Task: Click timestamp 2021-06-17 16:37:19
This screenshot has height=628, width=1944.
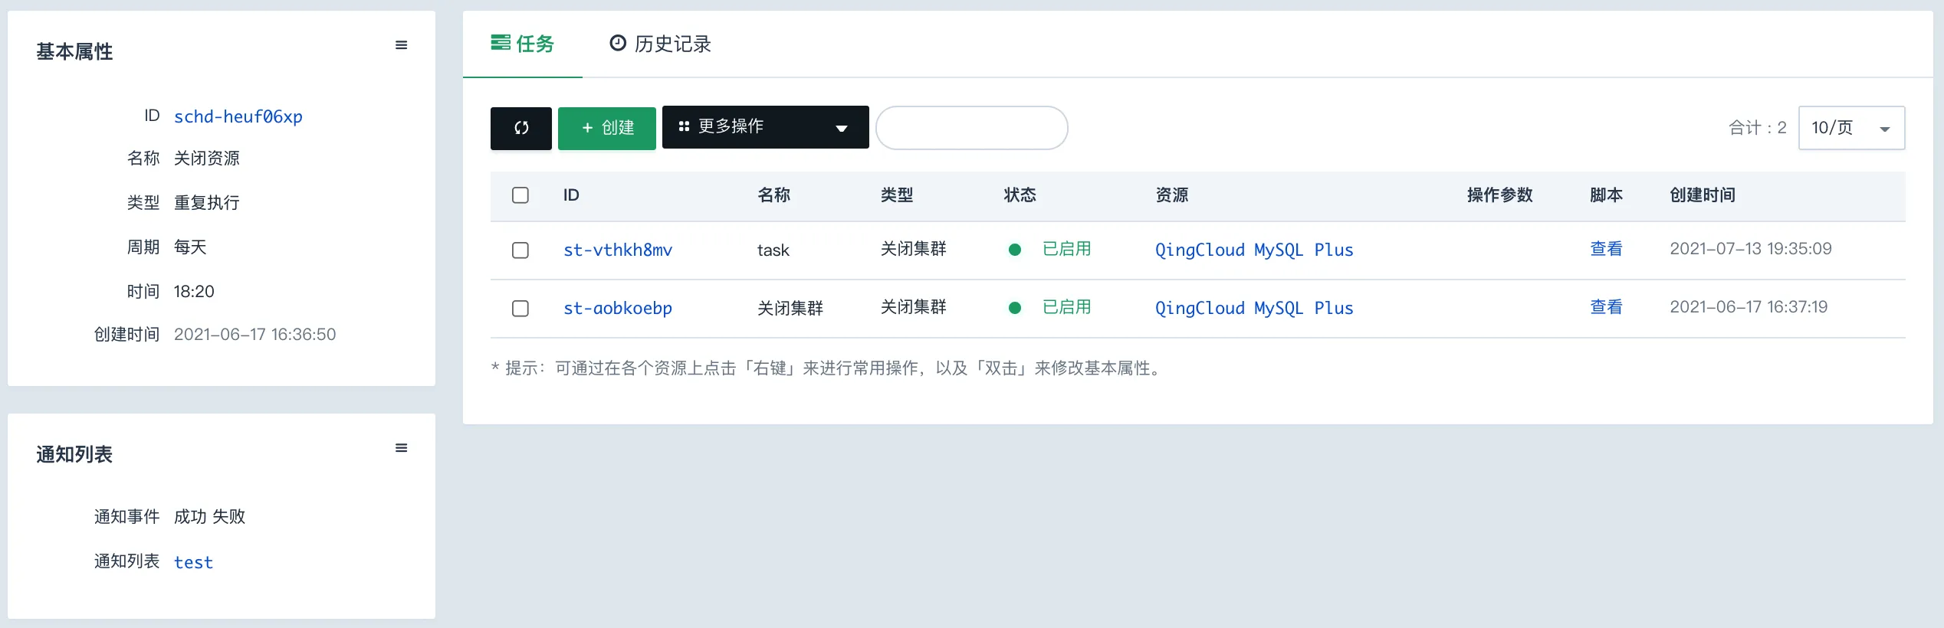Action: click(x=1749, y=307)
